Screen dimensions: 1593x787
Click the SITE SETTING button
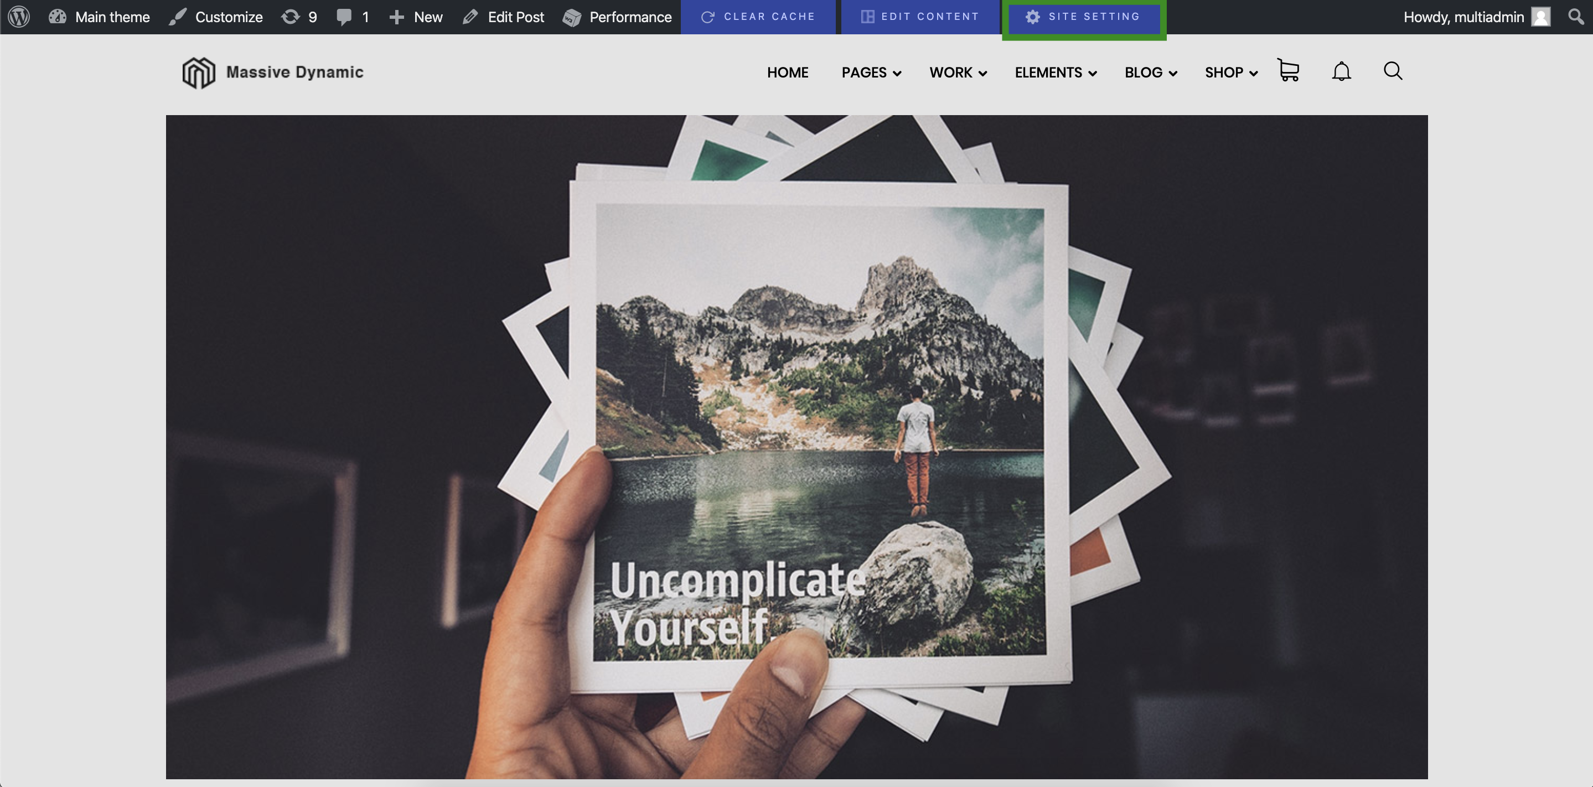(x=1084, y=17)
